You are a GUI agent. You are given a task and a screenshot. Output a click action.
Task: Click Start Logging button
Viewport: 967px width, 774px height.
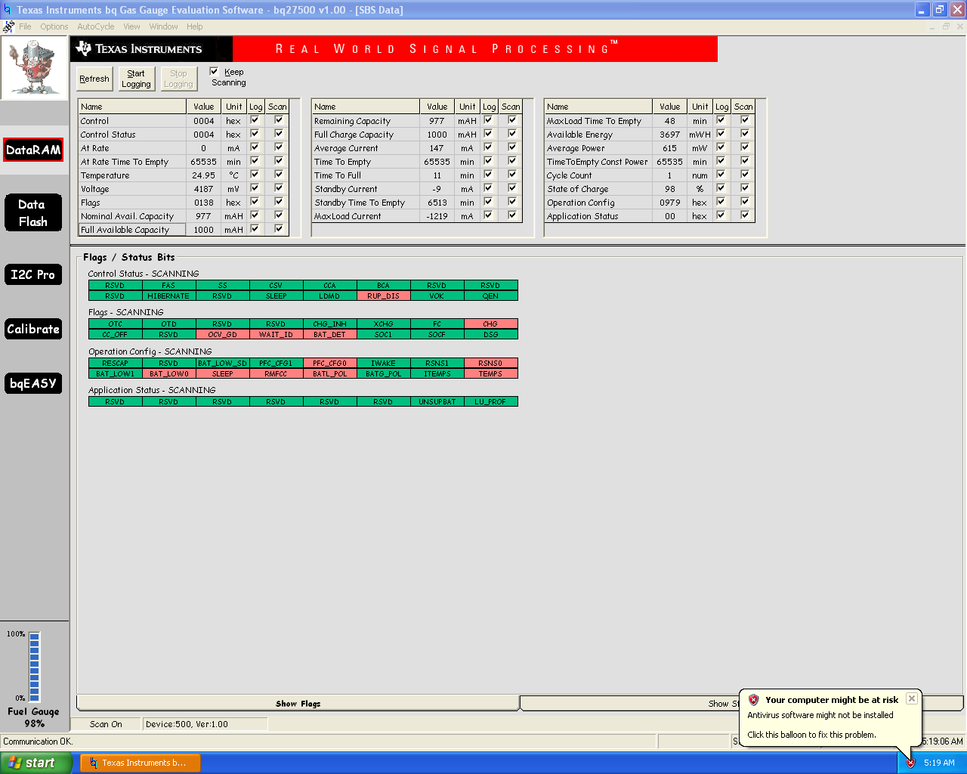pyautogui.click(x=136, y=79)
